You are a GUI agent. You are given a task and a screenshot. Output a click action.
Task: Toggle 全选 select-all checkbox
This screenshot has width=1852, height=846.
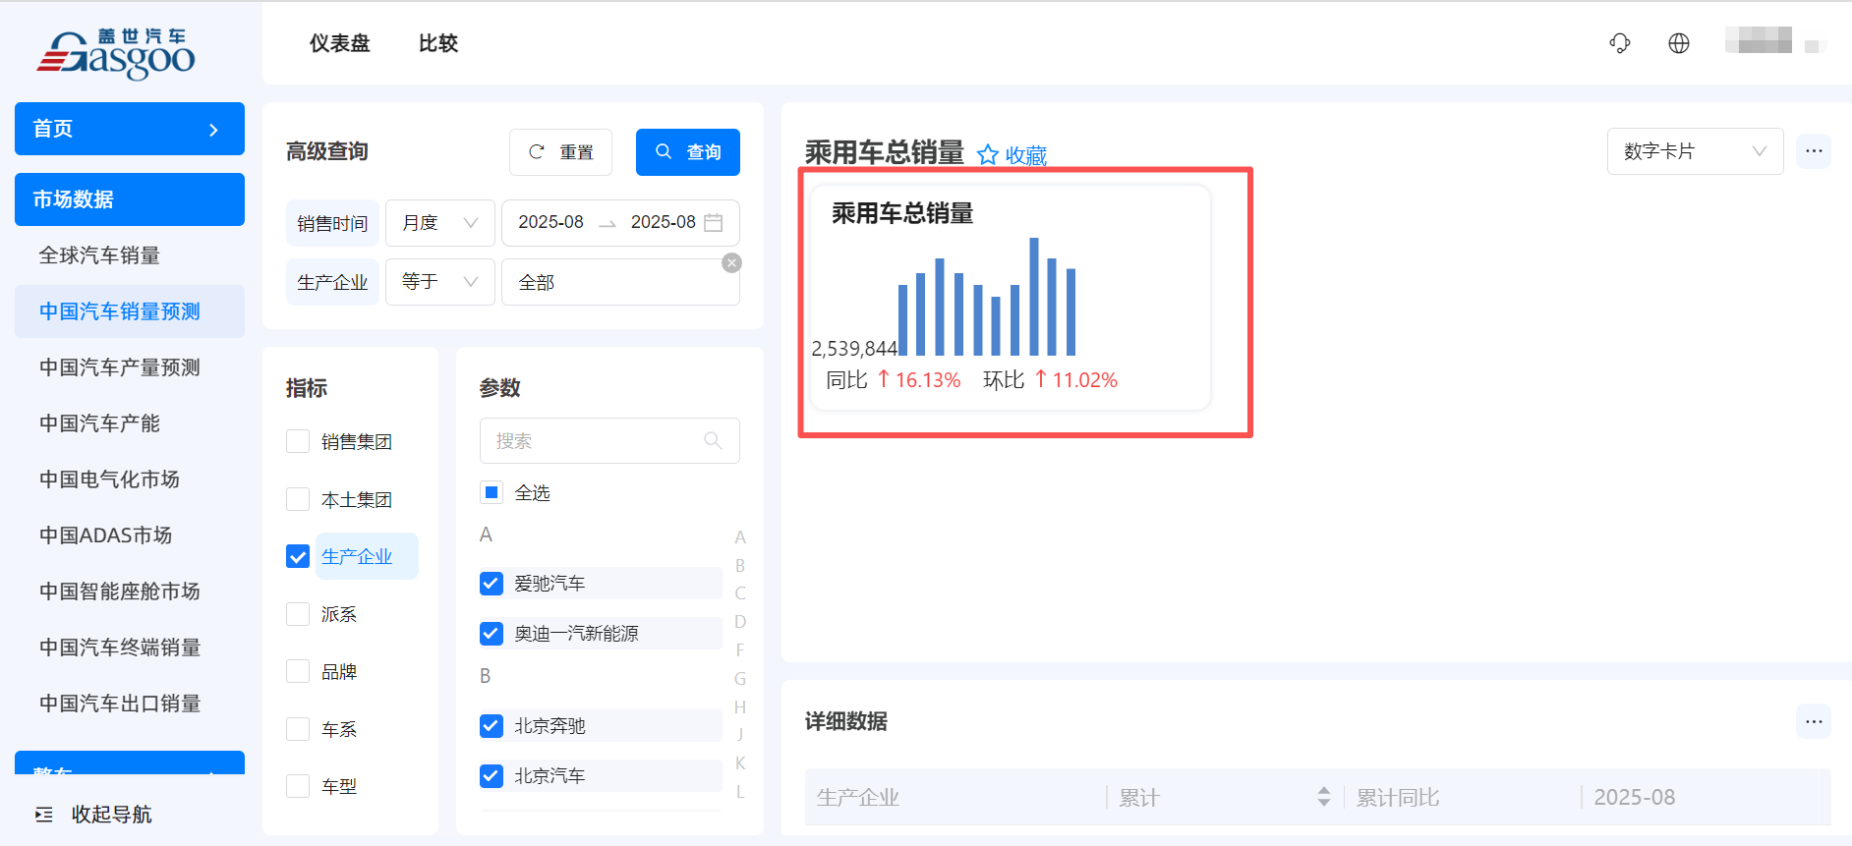coord(492,492)
